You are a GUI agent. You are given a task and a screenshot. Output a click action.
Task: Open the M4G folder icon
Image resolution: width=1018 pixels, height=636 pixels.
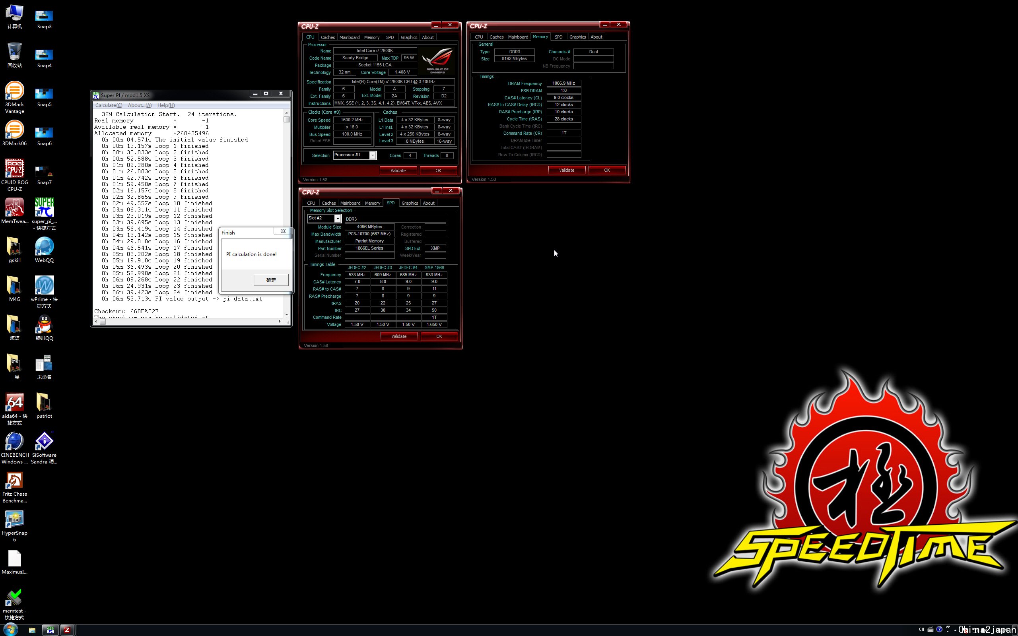click(x=14, y=289)
